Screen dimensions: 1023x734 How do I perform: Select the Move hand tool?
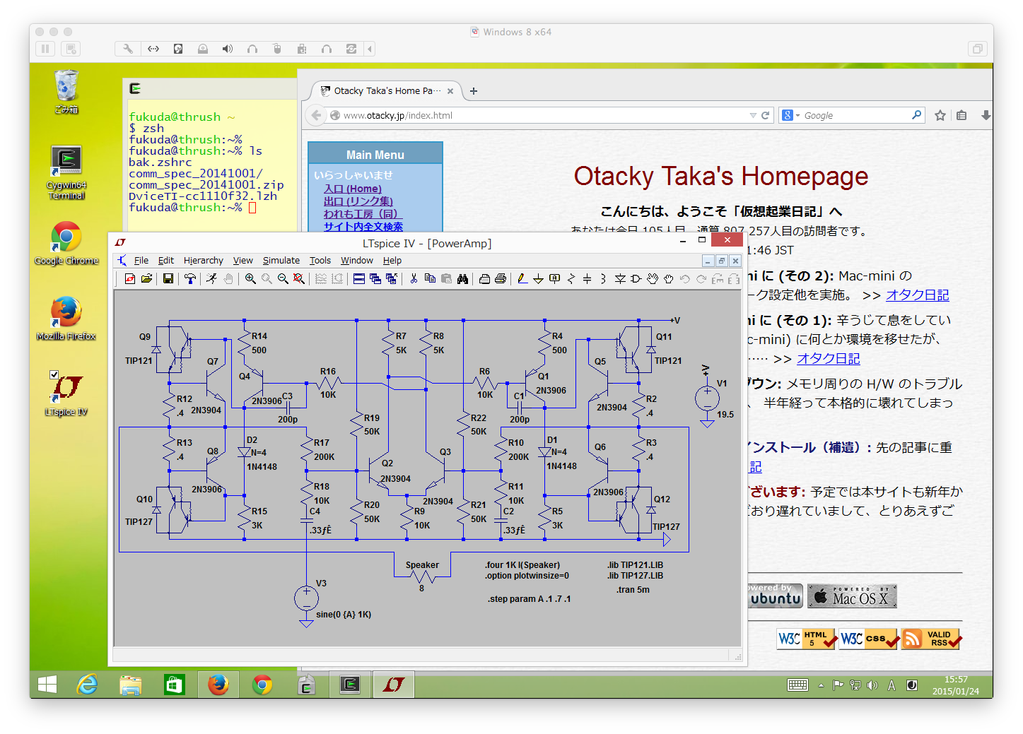click(652, 279)
